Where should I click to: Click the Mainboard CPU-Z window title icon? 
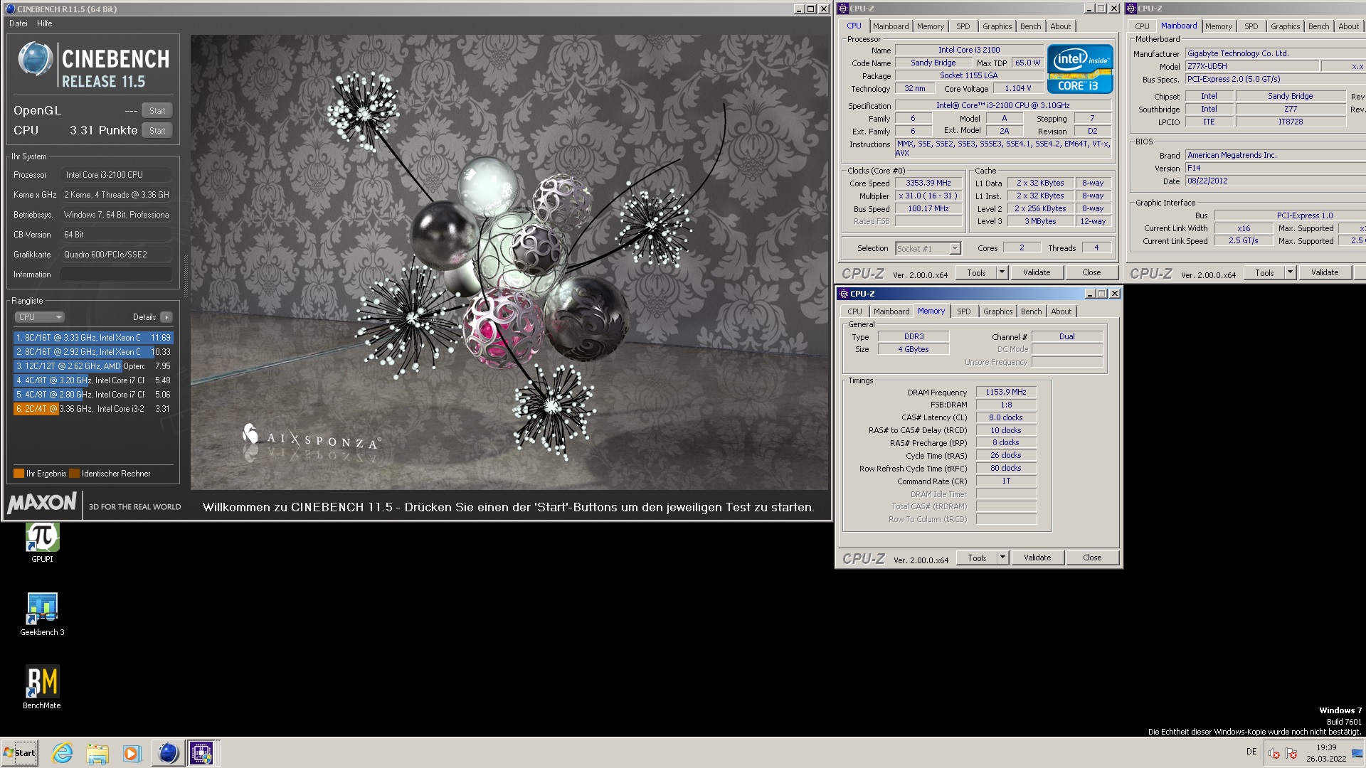coord(1131,9)
